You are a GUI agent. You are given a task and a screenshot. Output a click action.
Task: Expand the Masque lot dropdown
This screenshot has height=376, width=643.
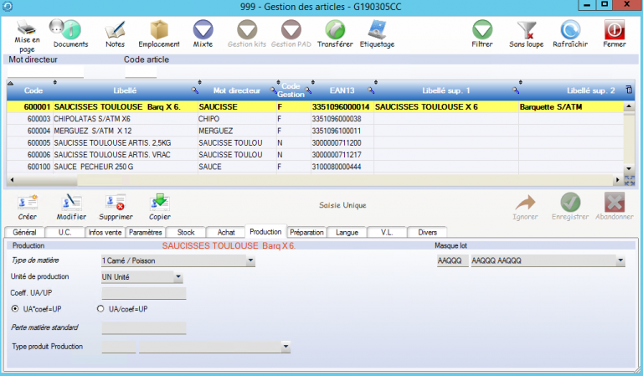pyautogui.click(x=620, y=261)
